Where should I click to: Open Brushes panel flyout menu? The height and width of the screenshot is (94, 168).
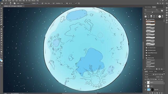pos(164,7)
